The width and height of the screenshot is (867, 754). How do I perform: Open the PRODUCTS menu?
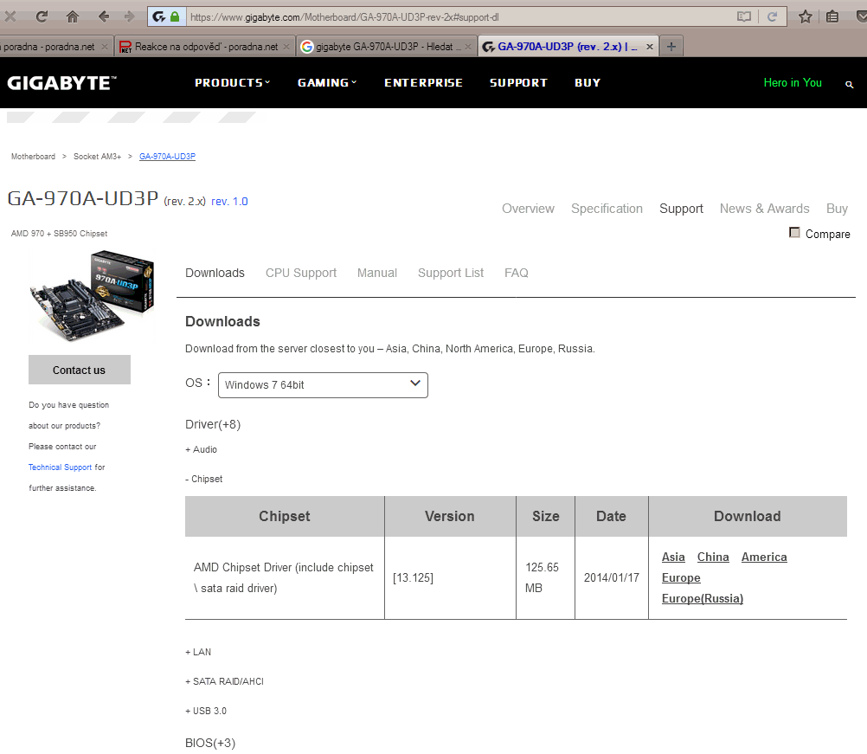click(232, 83)
